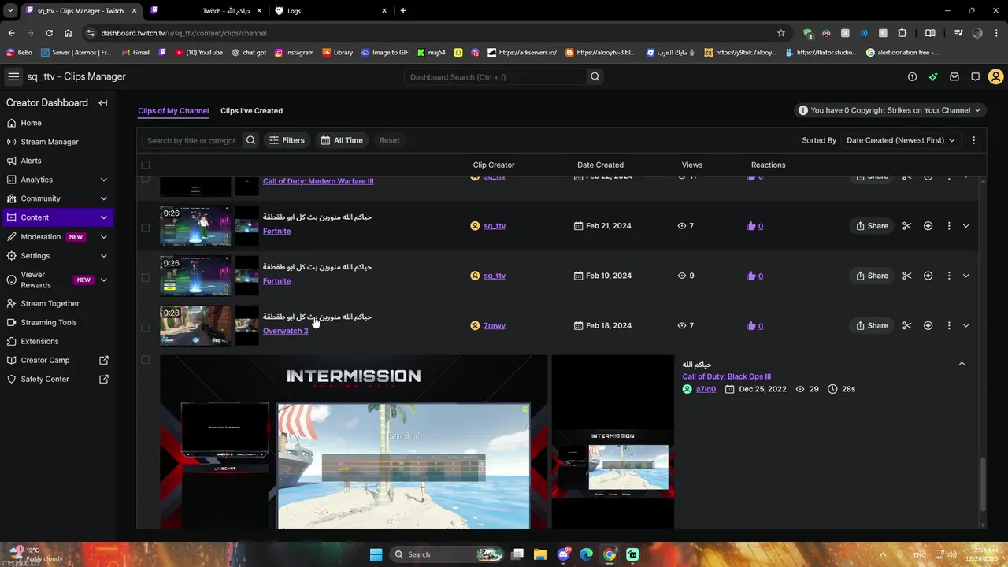1008x567 pixels.
Task: Open three-dot menu for Feb 19 clip
Action: coord(948,276)
